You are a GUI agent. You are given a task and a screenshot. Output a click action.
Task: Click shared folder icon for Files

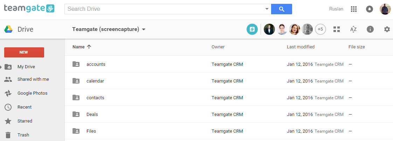coord(76,131)
